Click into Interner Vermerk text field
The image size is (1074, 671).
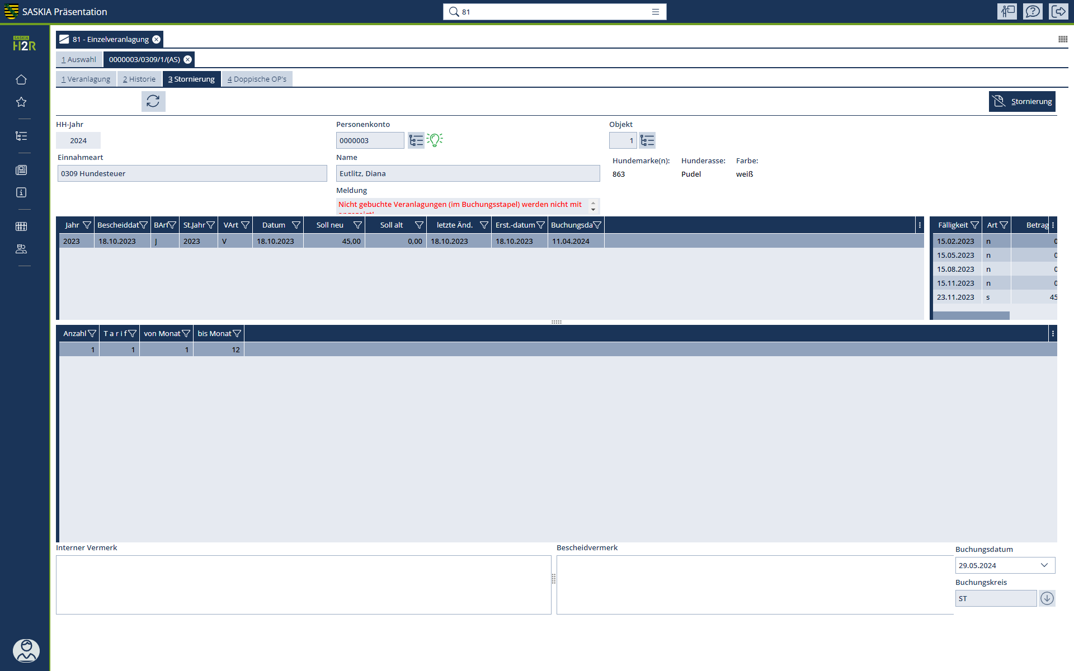[x=303, y=584]
